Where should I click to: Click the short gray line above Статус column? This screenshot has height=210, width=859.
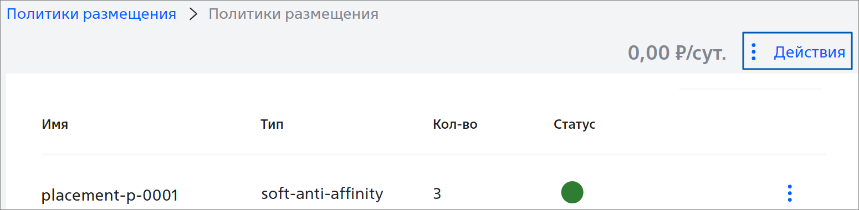click(x=750, y=88)
